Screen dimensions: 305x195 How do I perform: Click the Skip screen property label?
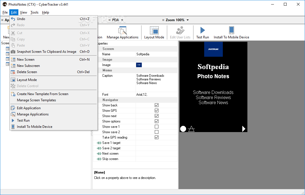coord(110,159)
